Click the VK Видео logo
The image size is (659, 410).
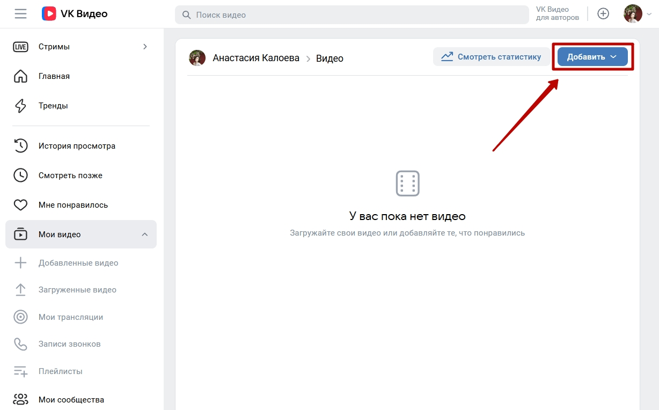75,14
